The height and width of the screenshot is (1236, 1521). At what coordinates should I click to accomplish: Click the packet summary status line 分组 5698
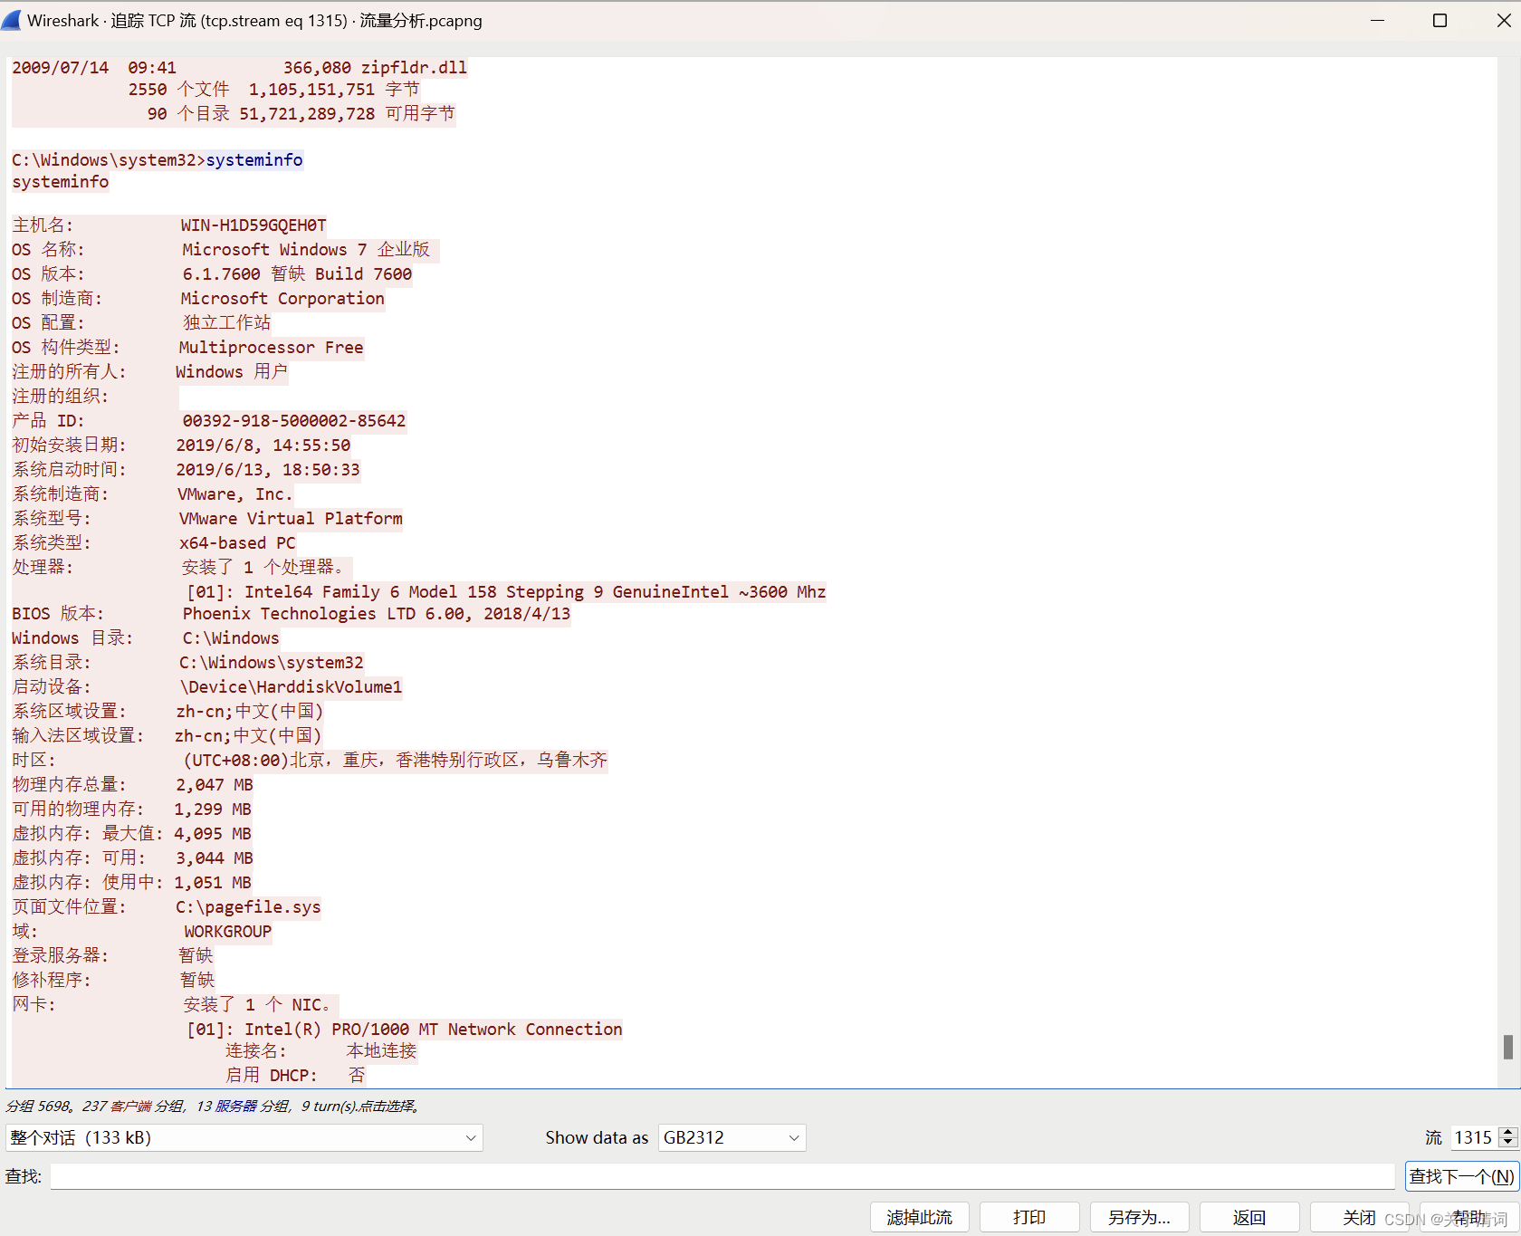click(x=212, y=1106)
